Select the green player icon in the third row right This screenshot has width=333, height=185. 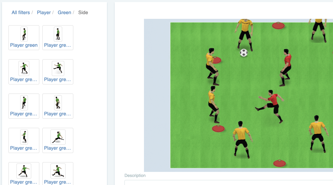coord(58,106)
